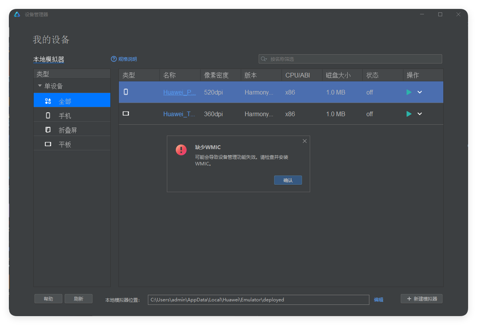The width and height of the screenshot is (477, 325).
Task: Sort by 类型 column header in table
Action: 139,75
